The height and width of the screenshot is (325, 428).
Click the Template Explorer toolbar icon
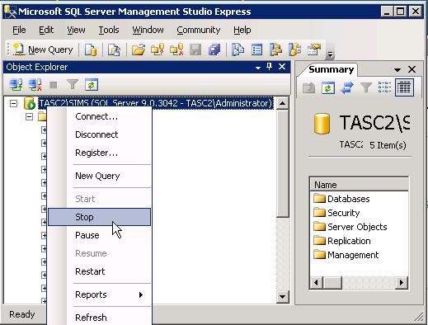(x=295, y=49)
